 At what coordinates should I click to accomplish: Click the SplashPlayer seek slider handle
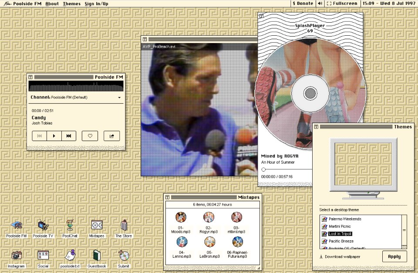263,169
